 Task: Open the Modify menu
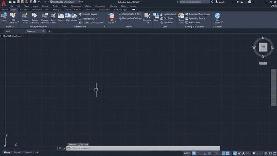(x=88, y=6)
